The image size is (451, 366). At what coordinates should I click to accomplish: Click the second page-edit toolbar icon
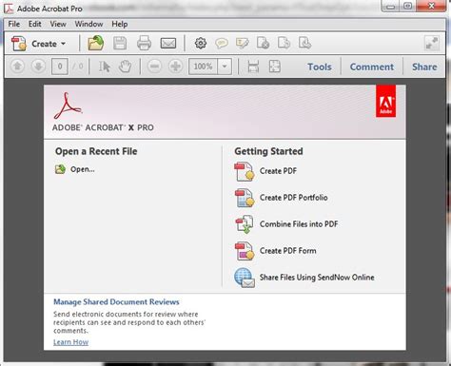pyautogui.click(x=284, y=43)
